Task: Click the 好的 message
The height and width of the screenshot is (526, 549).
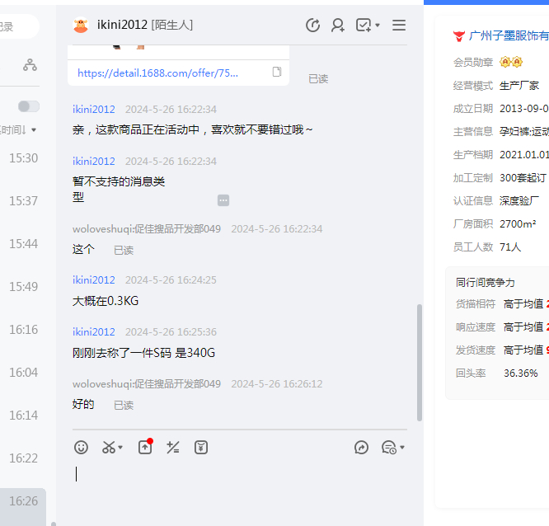Action: click(x=83, y=404)
